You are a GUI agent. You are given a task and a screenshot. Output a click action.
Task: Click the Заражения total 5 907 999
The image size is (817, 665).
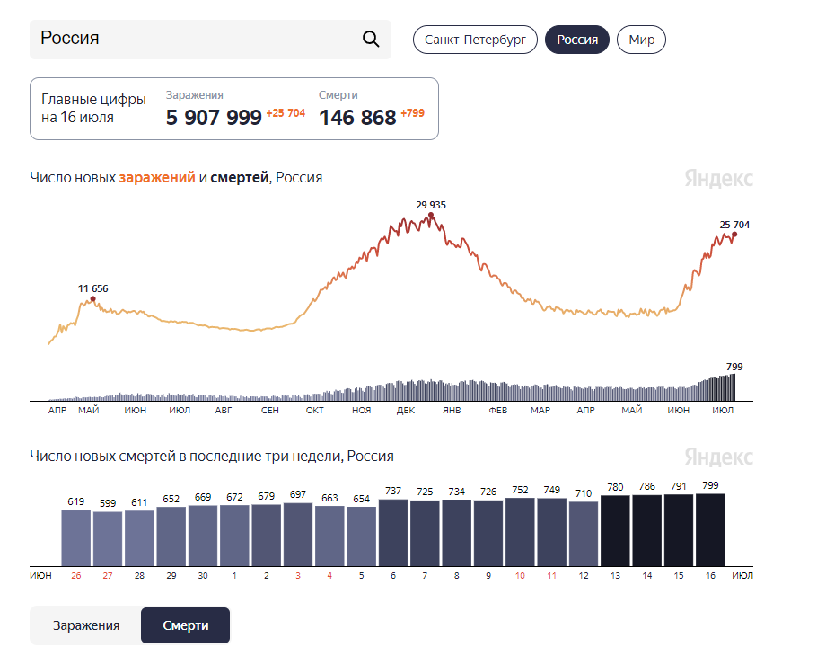click(214, 118)
